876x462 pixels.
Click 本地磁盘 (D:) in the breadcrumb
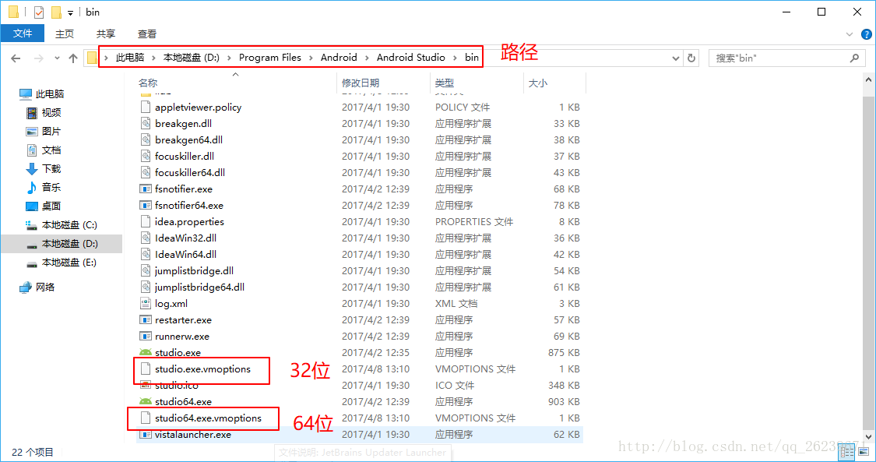click(x=191, y=58)
